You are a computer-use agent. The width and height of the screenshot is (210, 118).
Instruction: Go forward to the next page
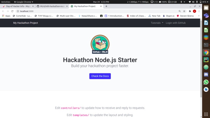pyautogui.click(x=8, y=11)
